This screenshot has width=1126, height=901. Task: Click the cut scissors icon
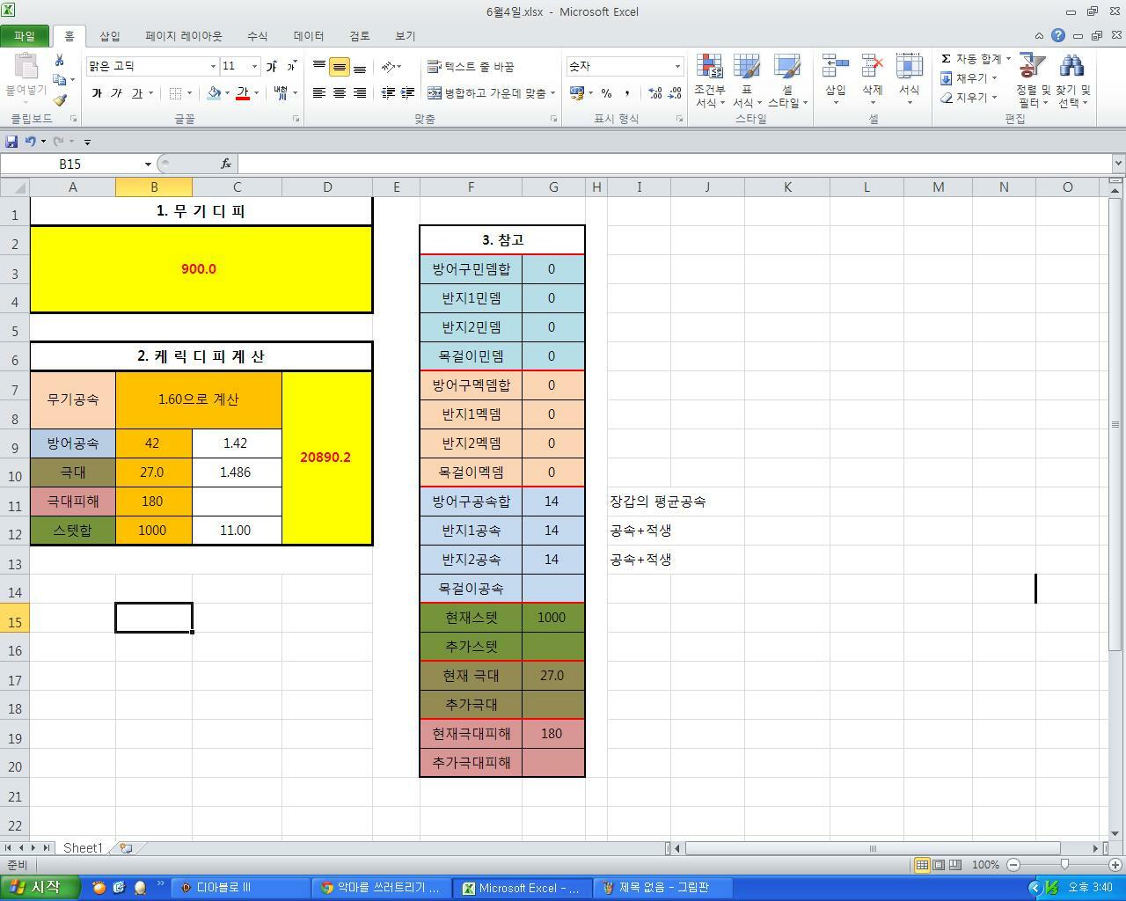click(x=59, y=60)
